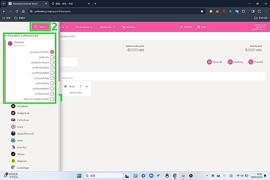Select the Bitgreen network icon
This screenshot has height=180, width=270.
click(13, 161)
